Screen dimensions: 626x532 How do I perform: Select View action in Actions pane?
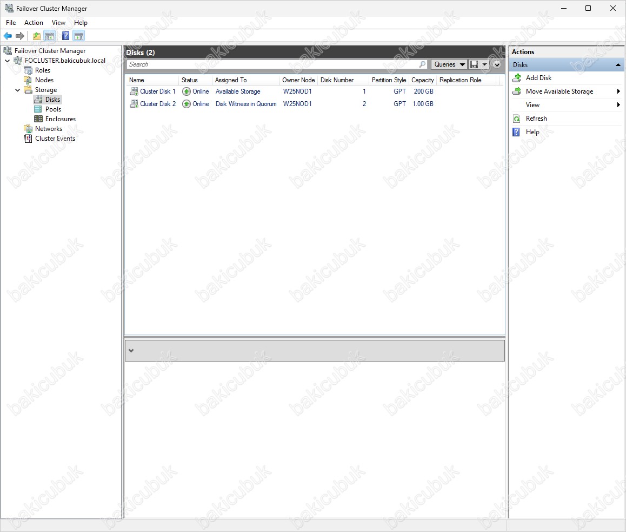[x=532, y=105]
